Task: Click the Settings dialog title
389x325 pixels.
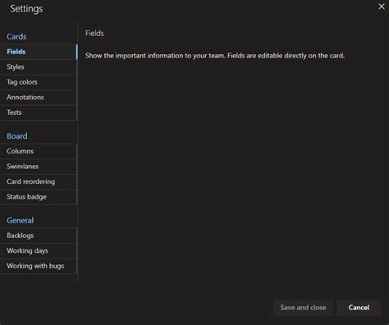Action: (x=26, y=9)
